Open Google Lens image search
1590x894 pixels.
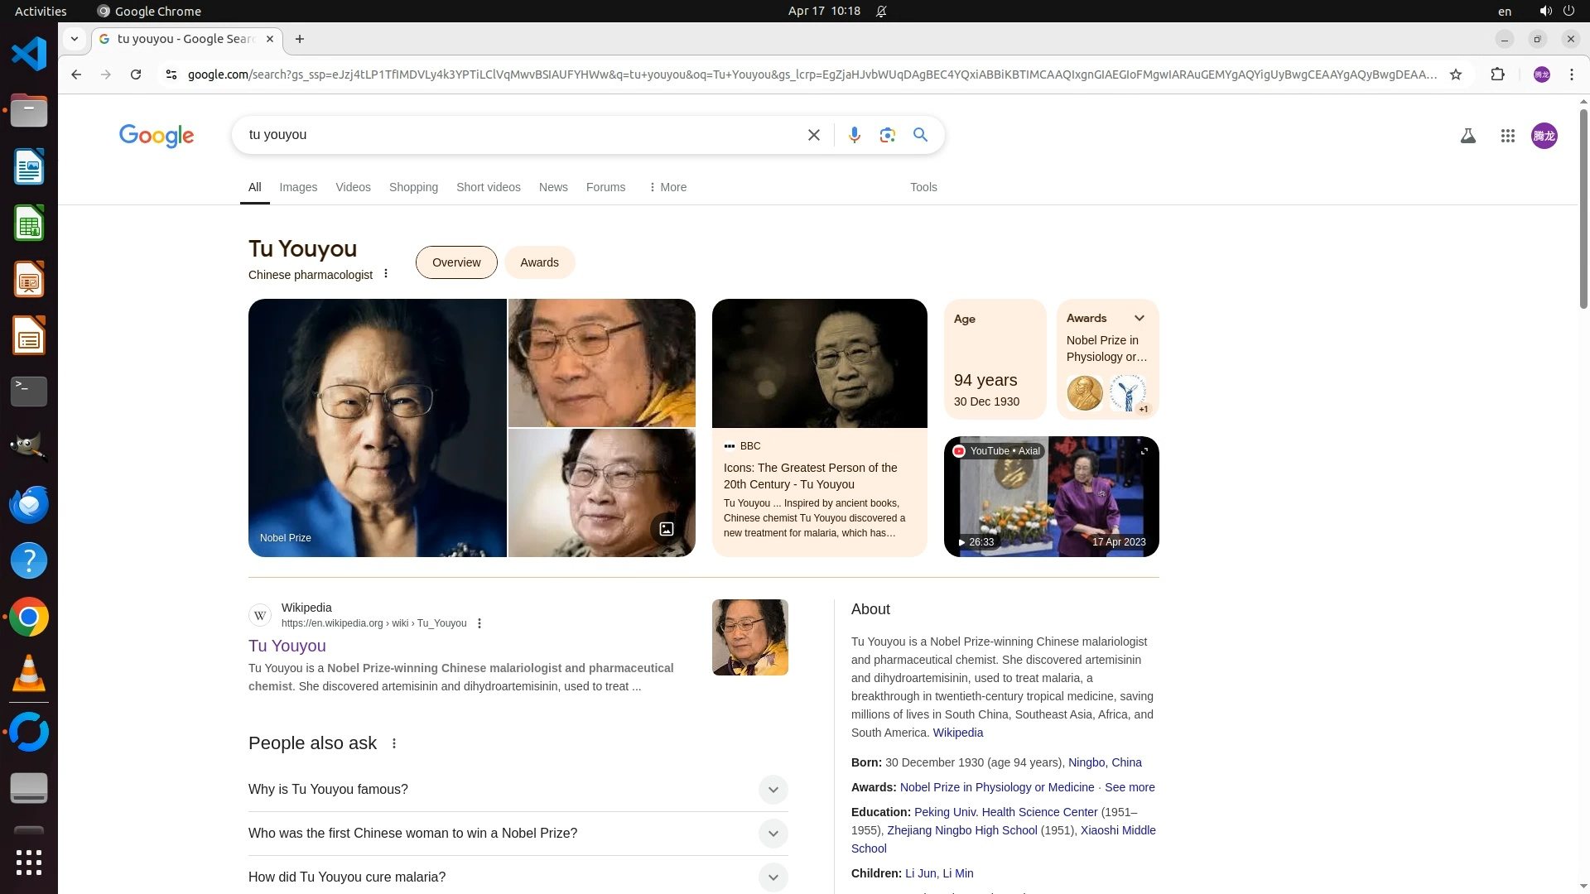(887, 135)
